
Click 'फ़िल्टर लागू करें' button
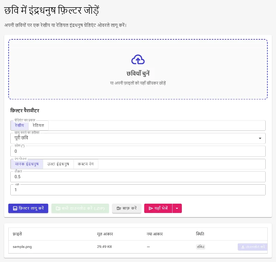click(x=28, y=208)
